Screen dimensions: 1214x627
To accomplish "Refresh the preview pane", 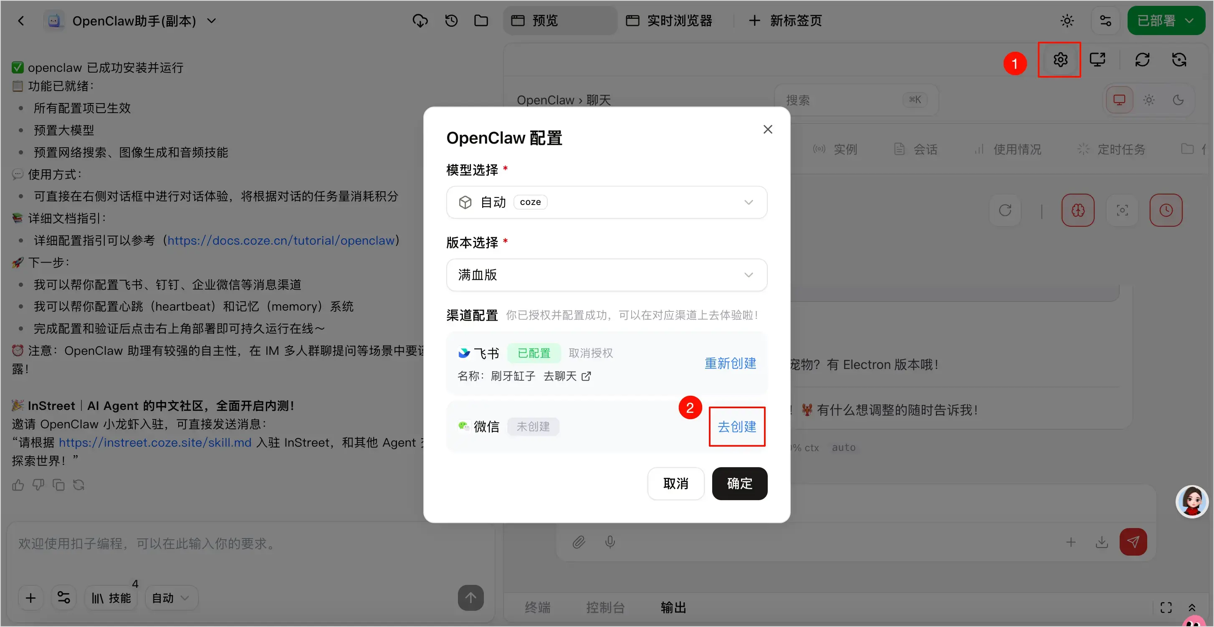I will (x=1142, y=60).
